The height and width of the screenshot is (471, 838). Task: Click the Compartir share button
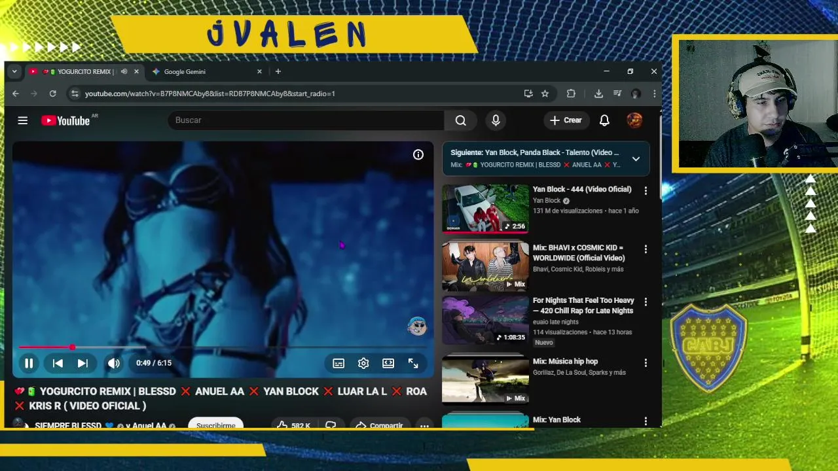380,425
